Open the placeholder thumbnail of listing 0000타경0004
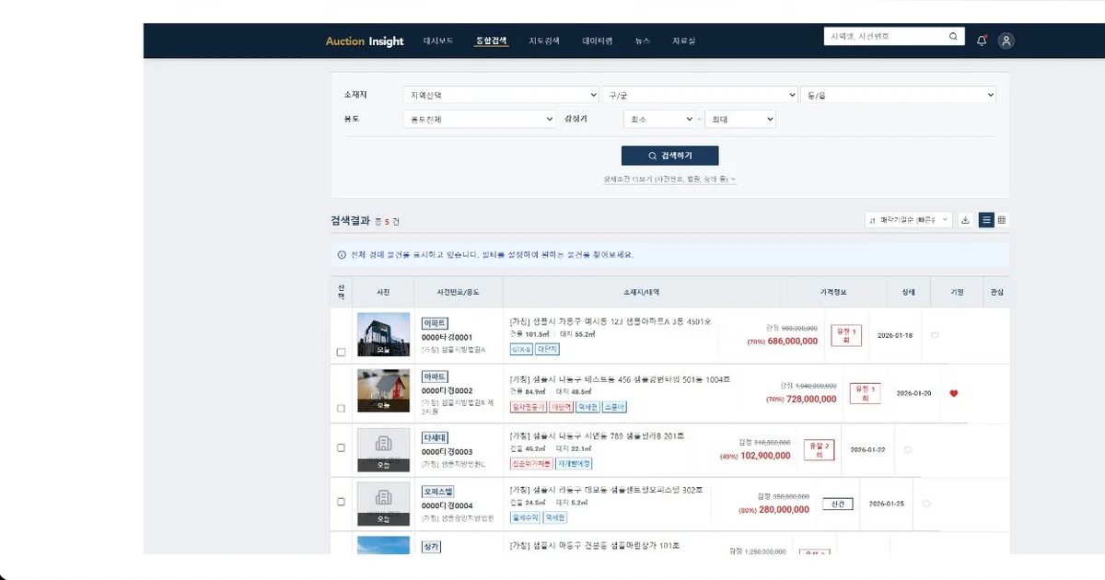Image resolution: width=1105 pixels, height=580 pixels. pyautogui.click(x=383, y=504)
